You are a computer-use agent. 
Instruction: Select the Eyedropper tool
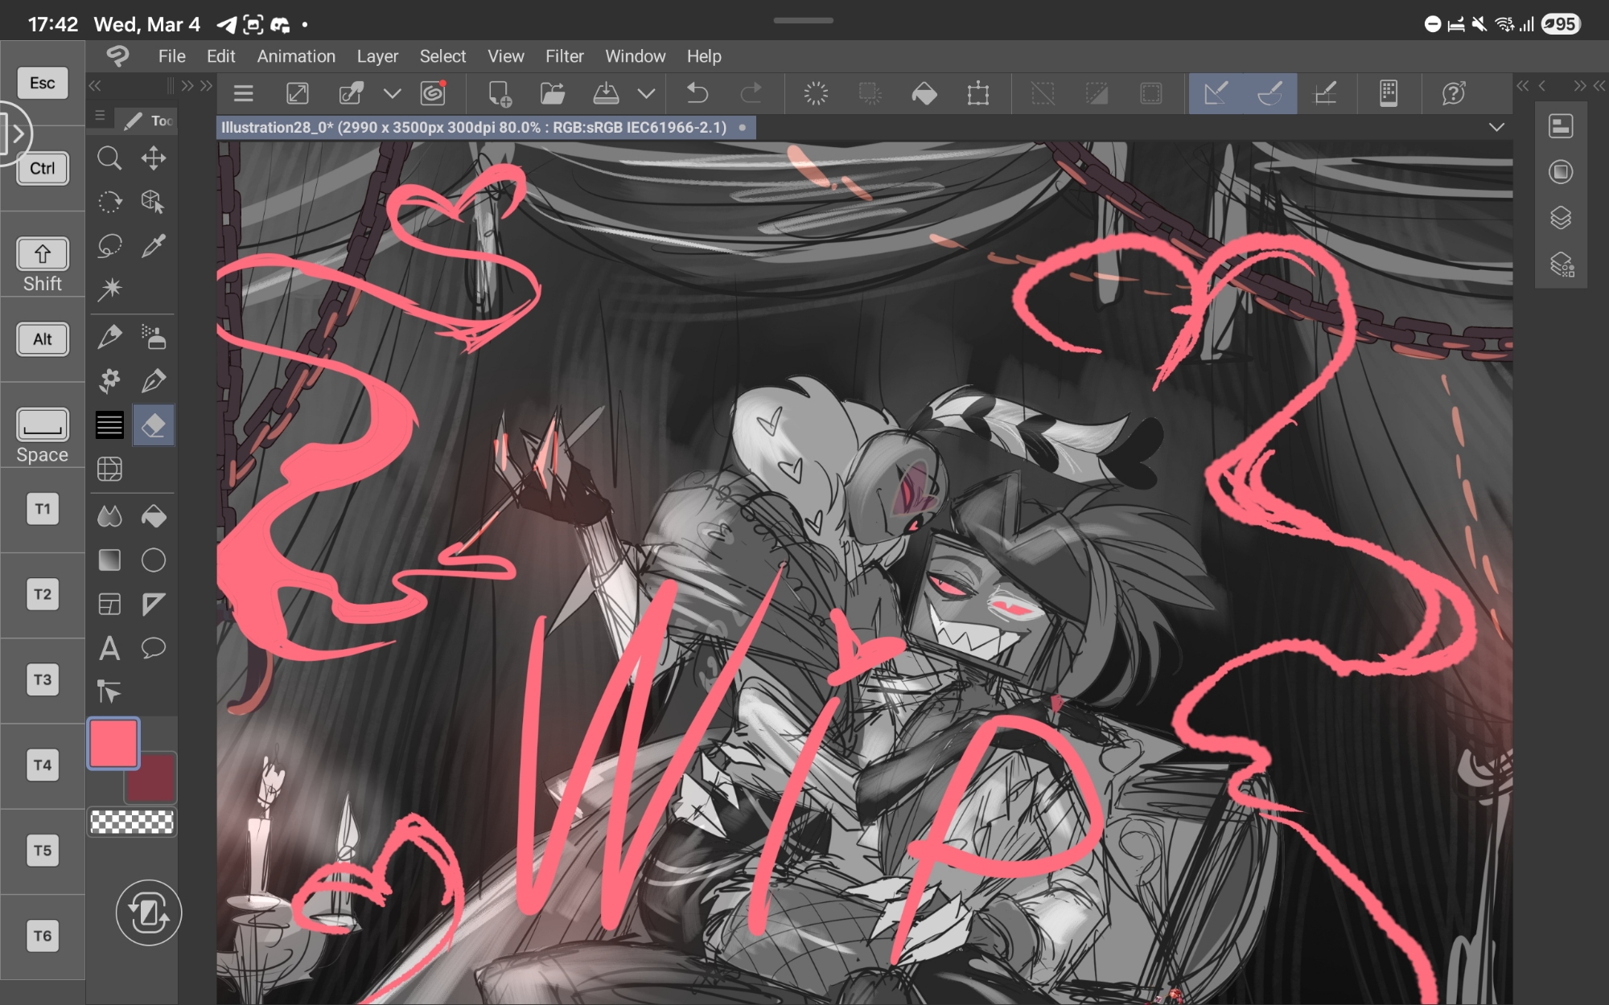coord(154,245)
